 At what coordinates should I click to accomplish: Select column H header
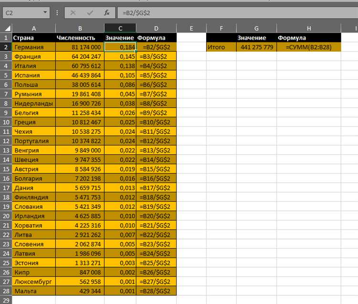pyautogui.click(x=309, y=28)
